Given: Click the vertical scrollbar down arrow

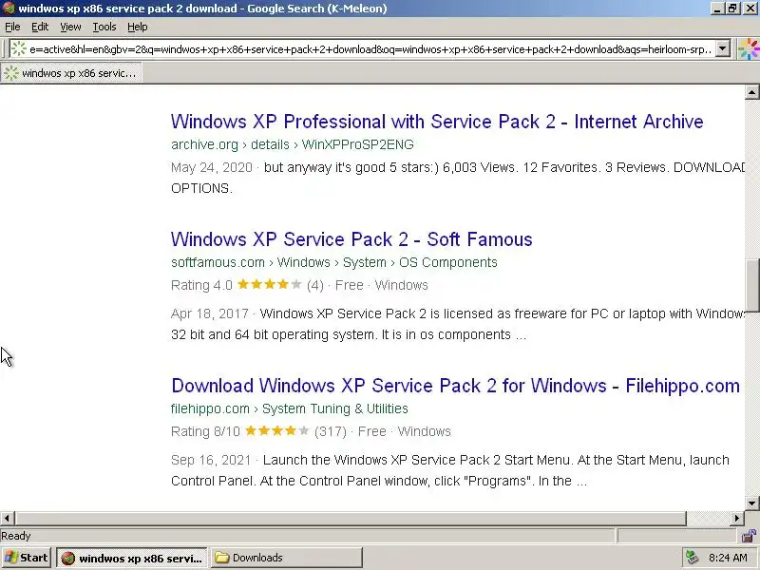Looking at the screenshot, I should pyautogui.click(x=751, y=503).
